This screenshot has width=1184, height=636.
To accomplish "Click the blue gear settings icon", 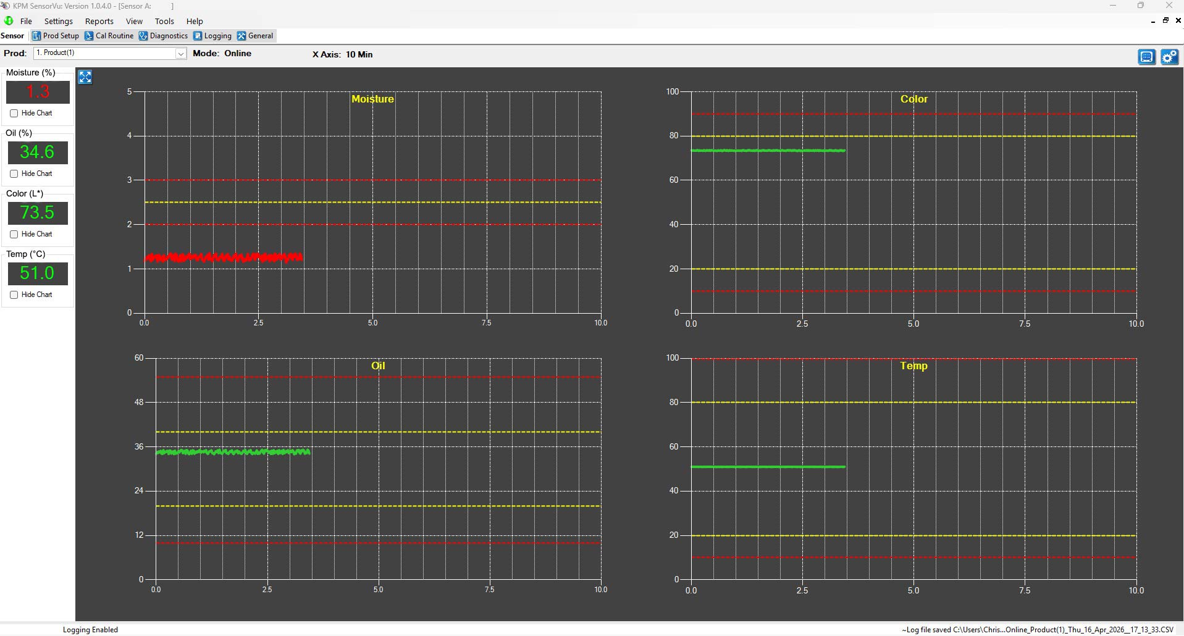I will [x=1170, y=57].
